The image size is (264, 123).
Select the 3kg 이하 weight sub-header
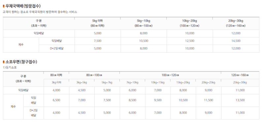(x=56, y=83)
